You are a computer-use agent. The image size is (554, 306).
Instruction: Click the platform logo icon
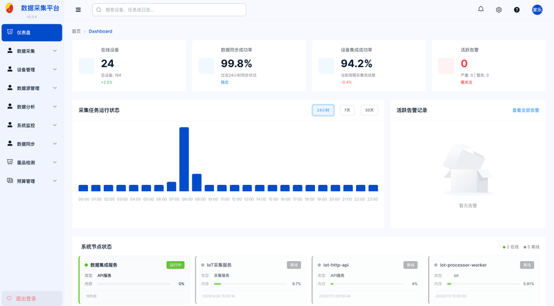[10, 8]
